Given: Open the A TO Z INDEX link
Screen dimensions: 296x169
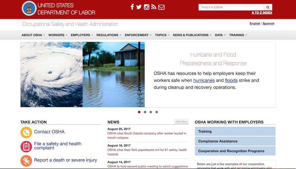Looking at the screenshot, I should point(262,13).
